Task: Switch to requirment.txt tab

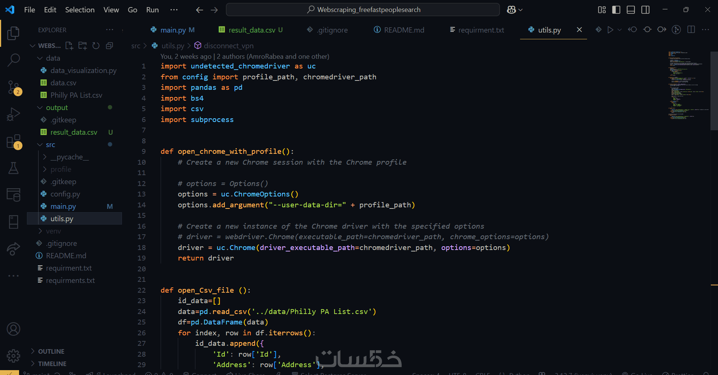Action: coord(477,30)
